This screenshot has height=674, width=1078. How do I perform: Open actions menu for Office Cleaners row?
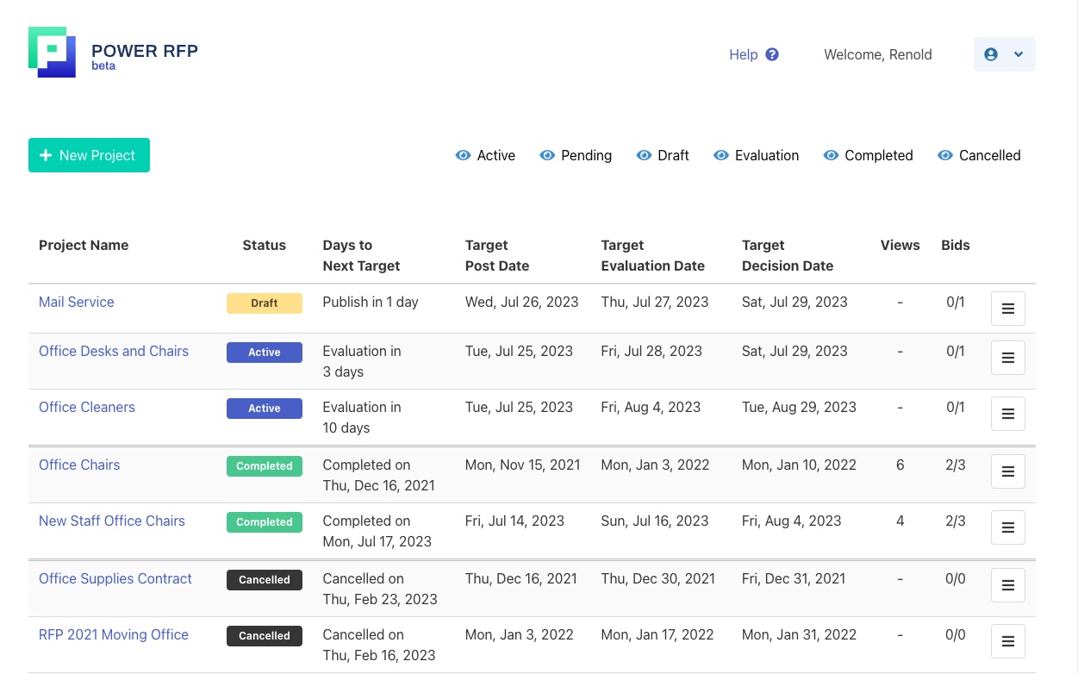pyautogui.click(x=1007, y=413)
